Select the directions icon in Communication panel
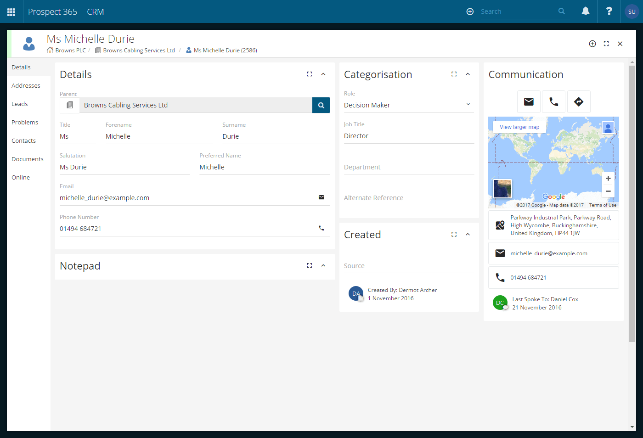The image size is (643, 438). click(579, 101)
